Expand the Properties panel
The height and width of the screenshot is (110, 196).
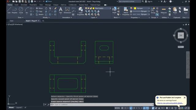click(x=135, y=18)
